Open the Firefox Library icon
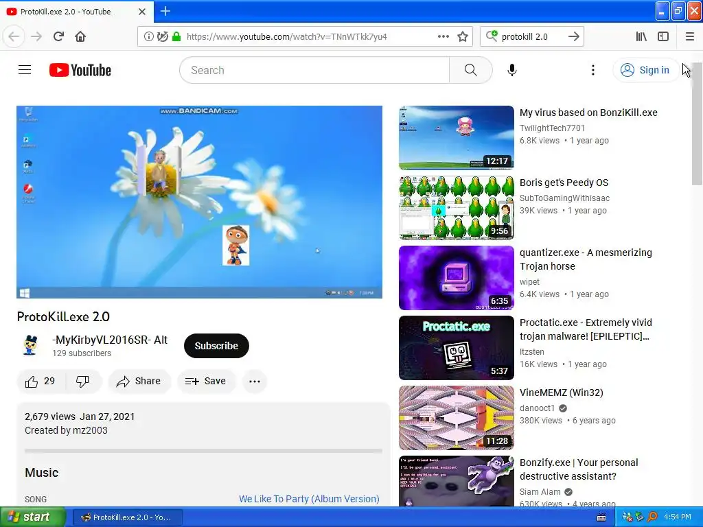 [641, 36]
